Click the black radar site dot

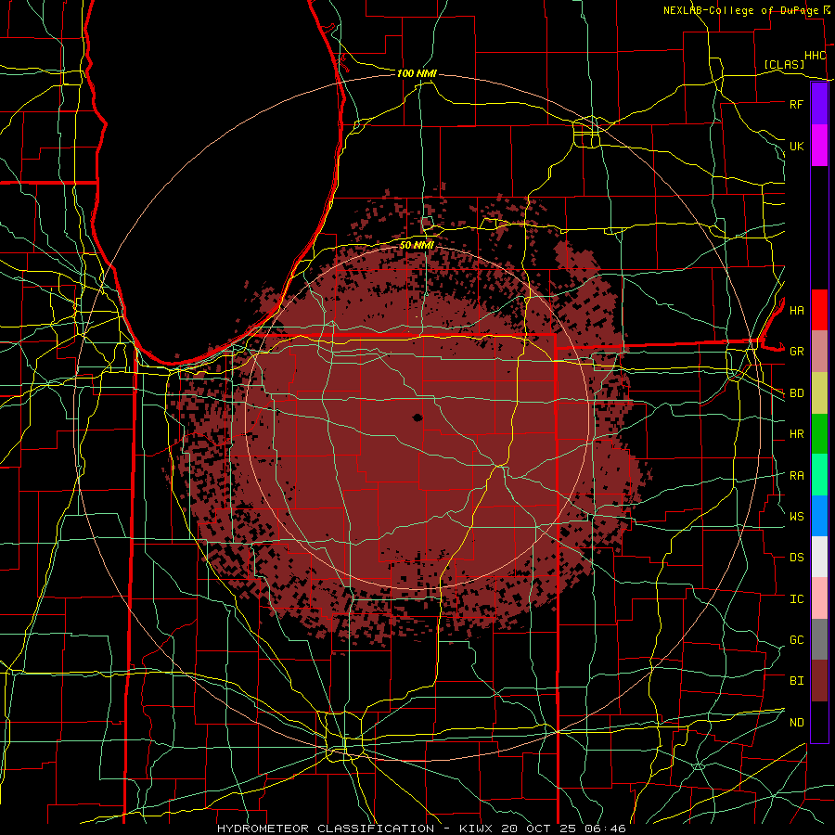pyautogui.click(x=417, y=417)
